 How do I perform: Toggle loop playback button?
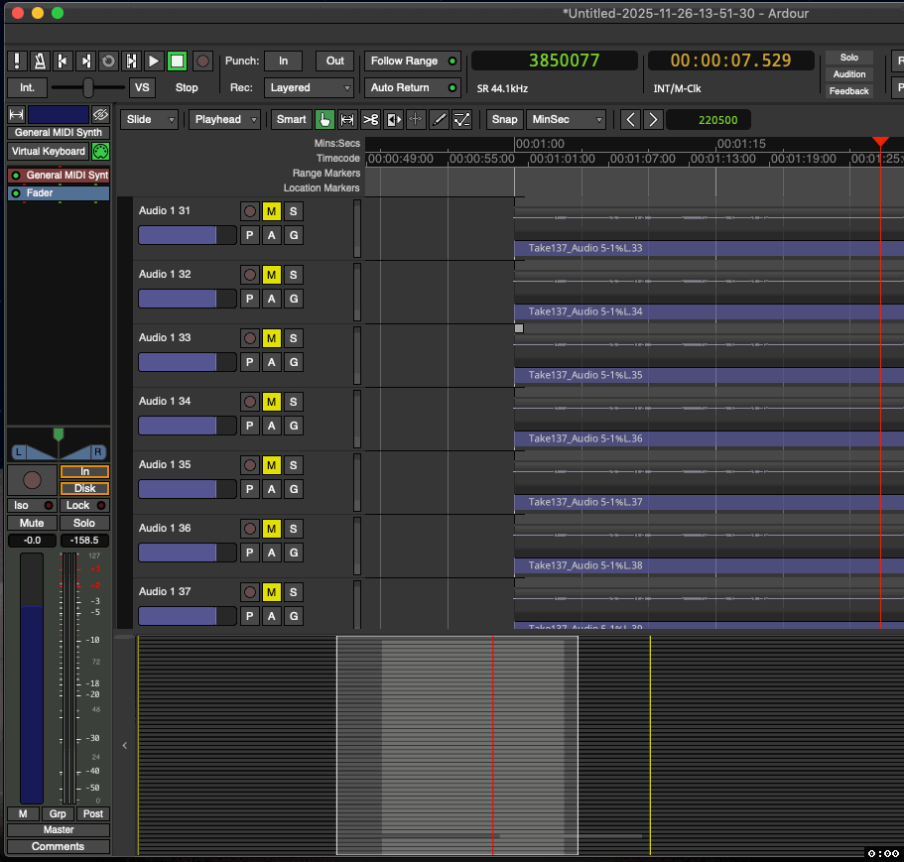click(109, 62)
